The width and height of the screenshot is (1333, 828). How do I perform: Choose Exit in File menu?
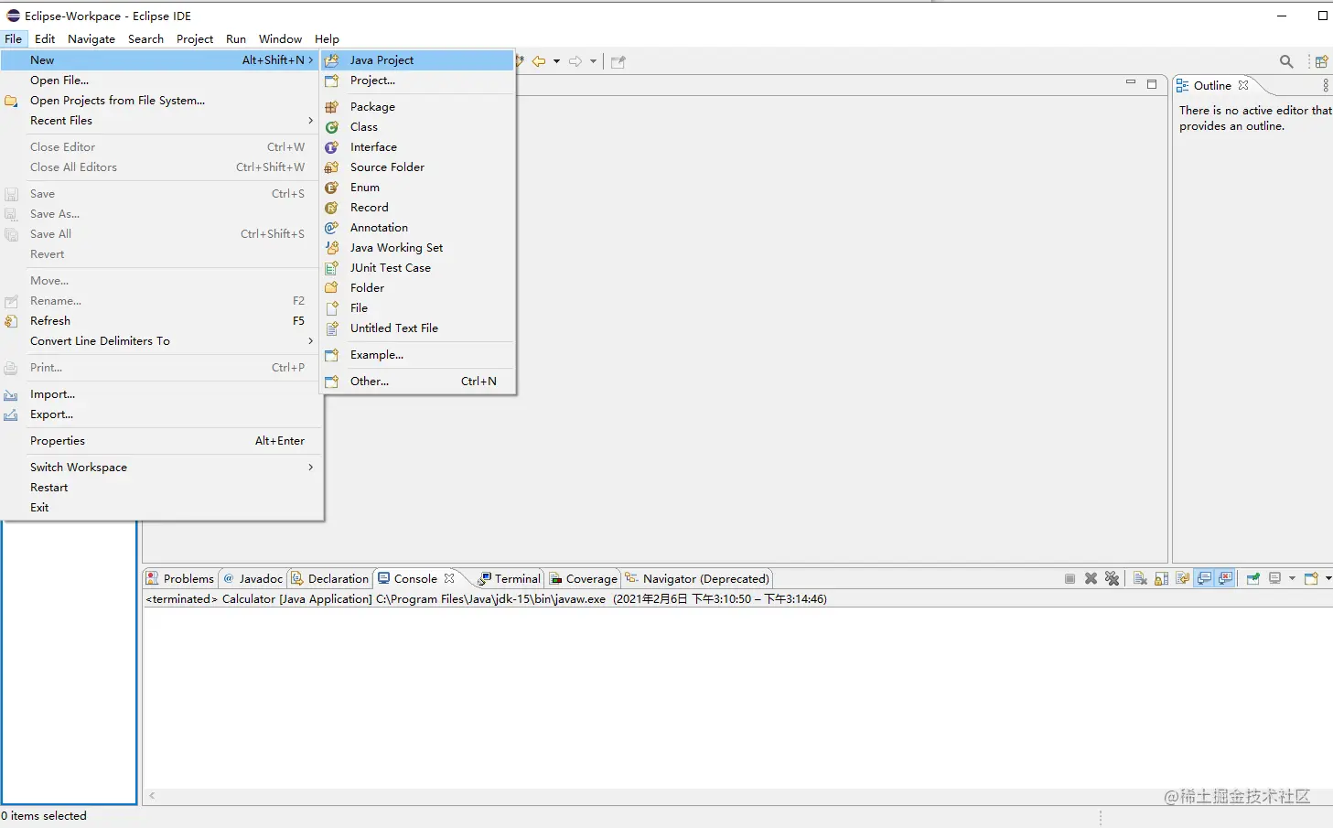[x=161, y=507]
